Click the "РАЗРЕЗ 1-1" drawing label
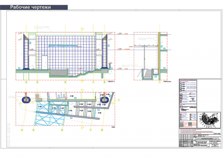The image size is (223, 158). [111, 82]
